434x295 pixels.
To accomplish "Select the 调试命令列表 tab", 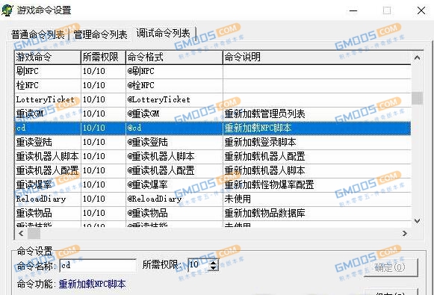I will click(x=164, y=34).
